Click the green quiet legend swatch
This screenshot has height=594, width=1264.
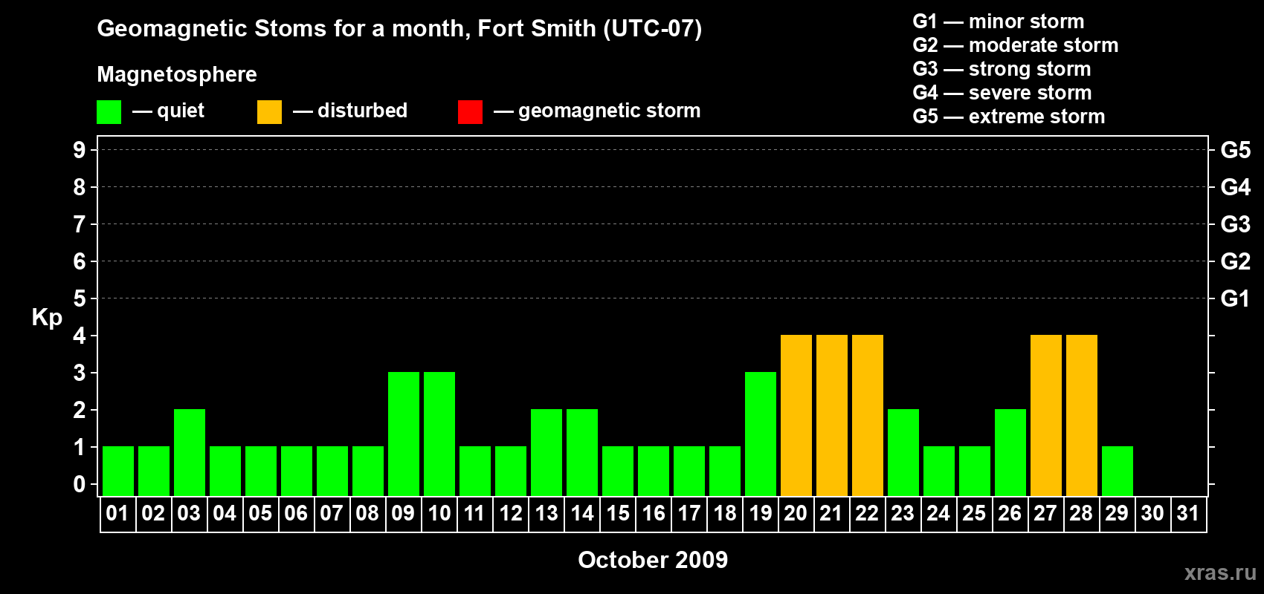(x=109, y=112)
